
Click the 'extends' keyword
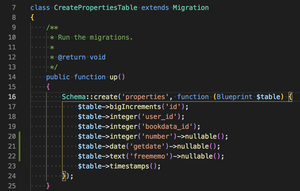(155, 8)
